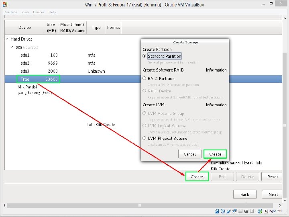The width and height of the screenshot is (289, 217).
Task: Click the Create button beside Edit
Action: click(x=197, y=176)
